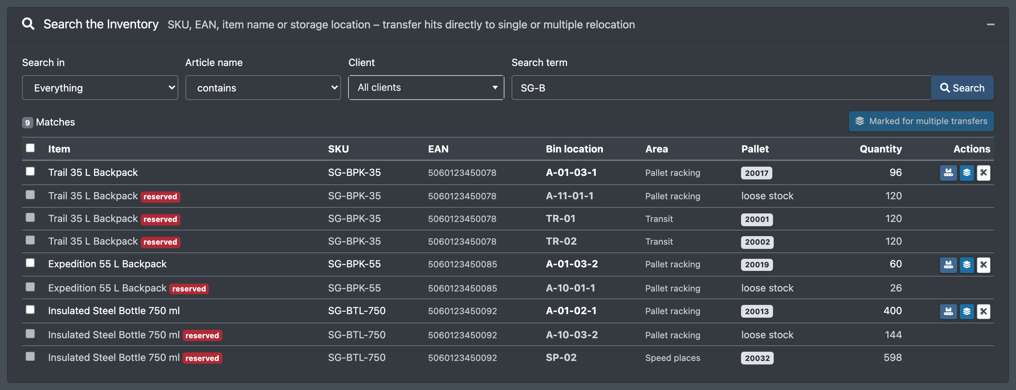This screenshot has width=1016, height=390.
Task: Click the pallet badge 20032
Action: [x=757, y=358]
